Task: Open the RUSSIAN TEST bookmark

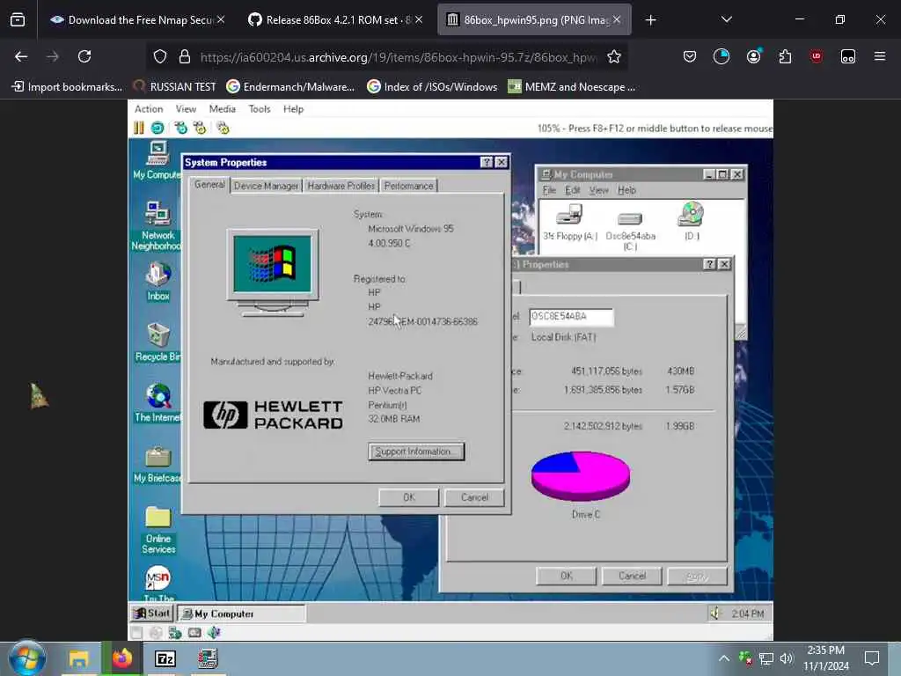Action: [x=175, y=87]
